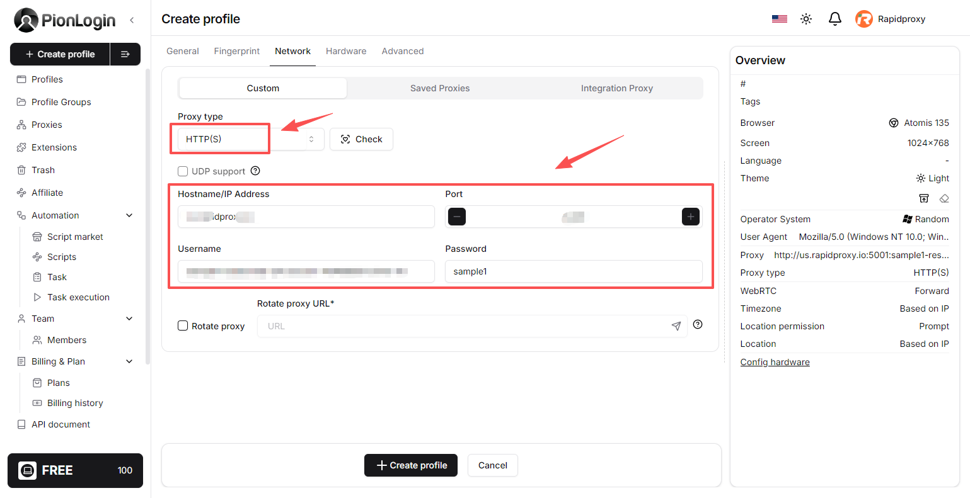Image resolution: width=970 pixels, height=498 pixels.
Task: Send the rotate proxy URL with the paper-plane icon
Action: (676, 325)
